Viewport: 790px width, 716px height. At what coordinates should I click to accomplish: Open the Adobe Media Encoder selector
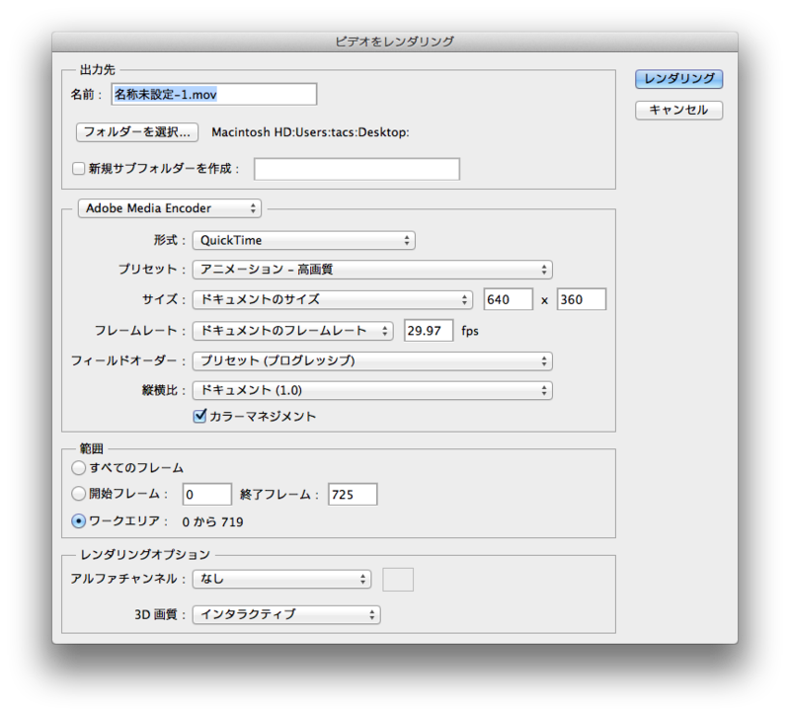click(x=169, y=208)
